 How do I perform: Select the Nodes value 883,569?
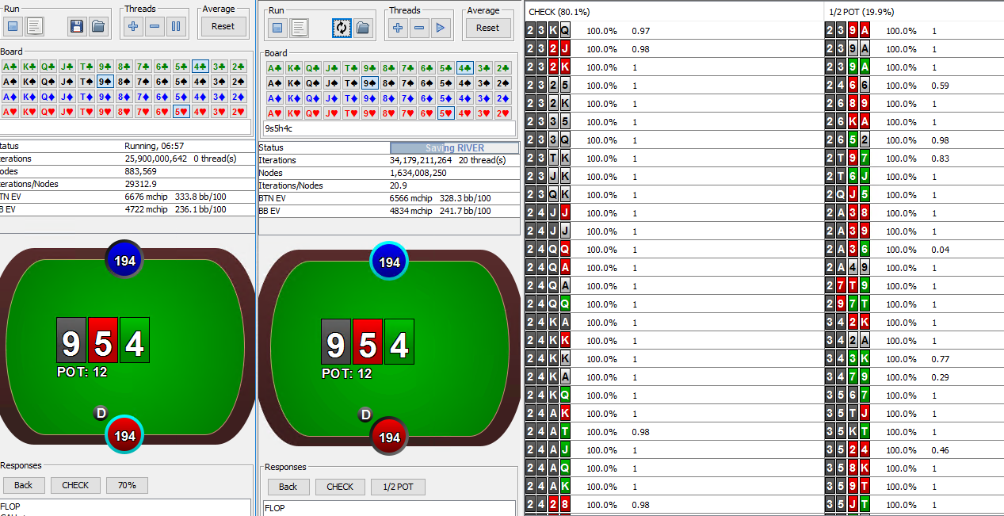[x=140, y=171]
